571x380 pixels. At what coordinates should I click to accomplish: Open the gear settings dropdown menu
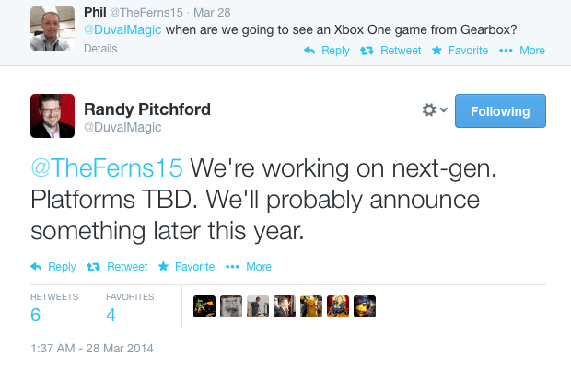click(x=434, y=110)
